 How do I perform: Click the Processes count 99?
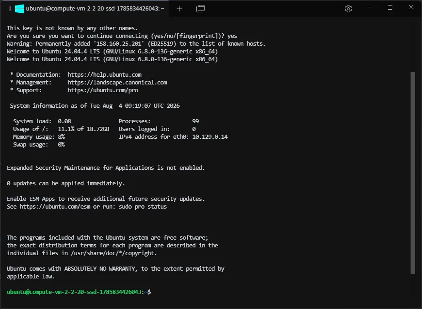195,121
